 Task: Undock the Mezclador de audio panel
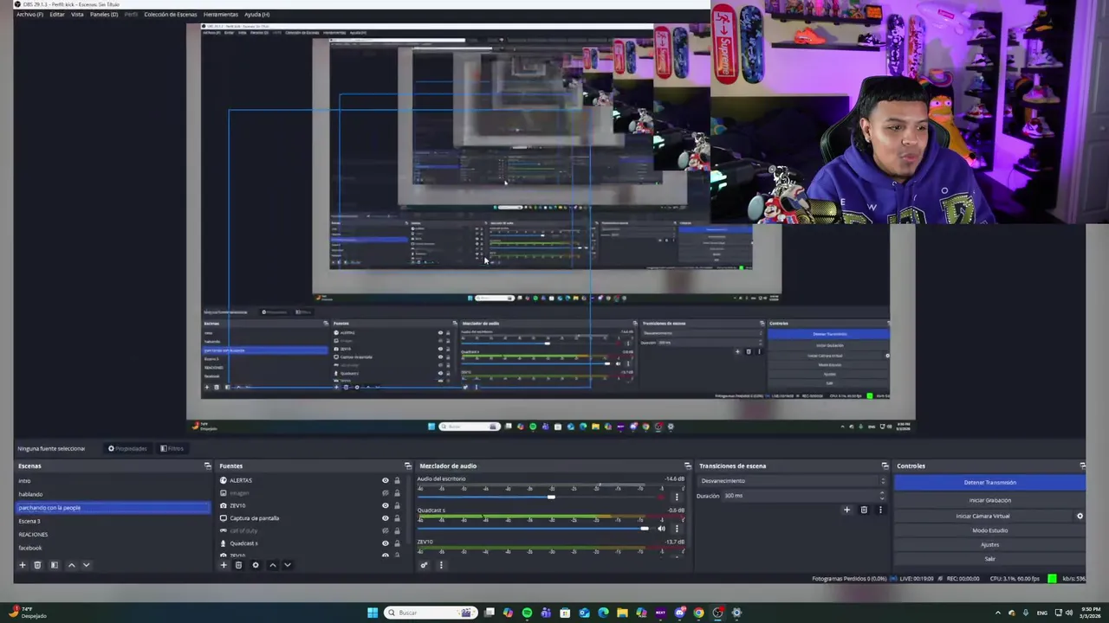688,466
